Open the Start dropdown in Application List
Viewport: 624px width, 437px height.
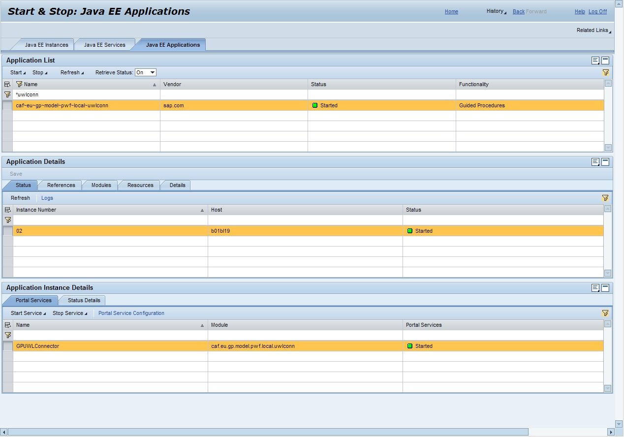(x=18, y=72)
